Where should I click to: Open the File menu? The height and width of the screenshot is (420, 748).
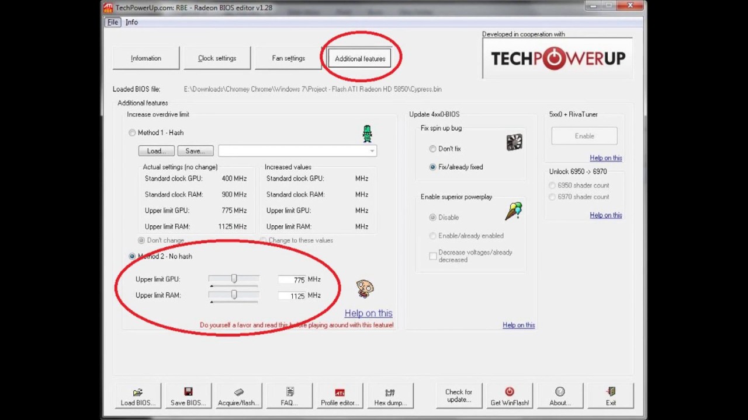(112, 22)
